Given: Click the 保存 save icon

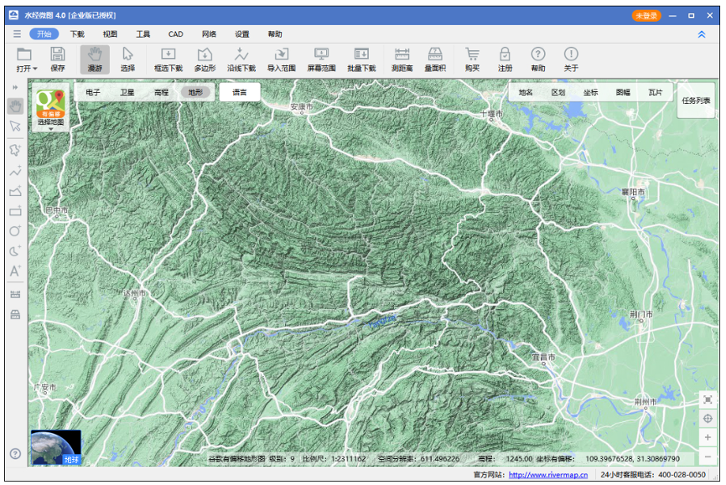Looking at the screenshot, I should coord(58,59).
